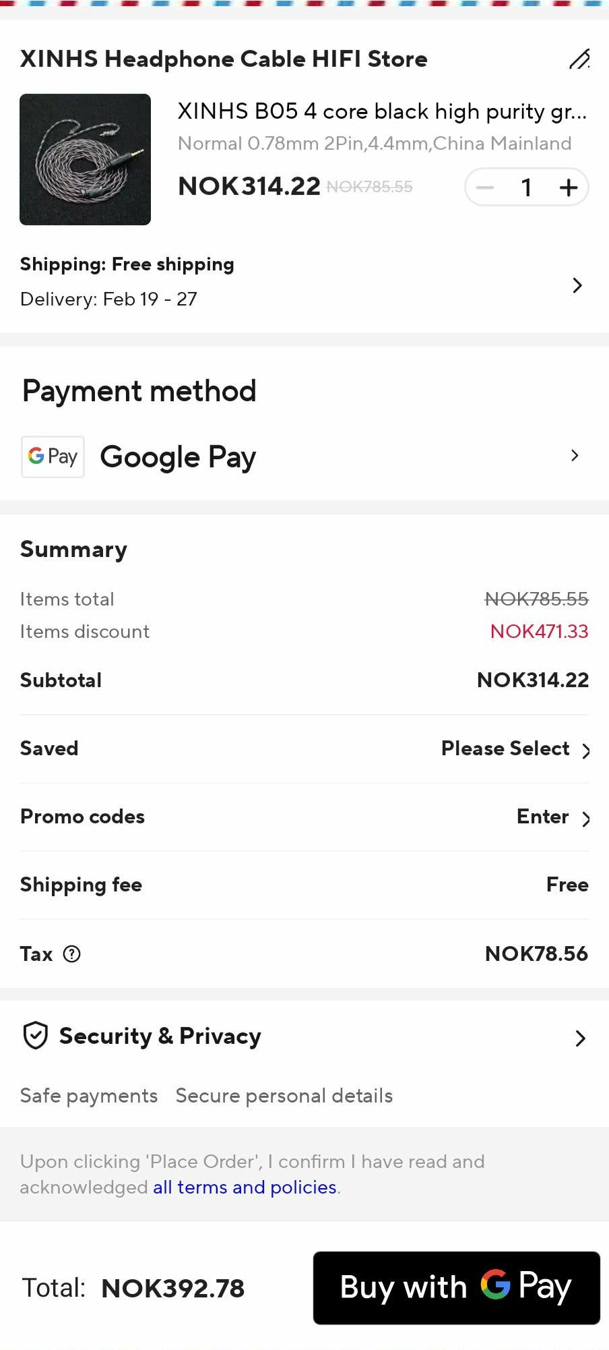
Task: Open XINHS Headphone Cable HIFI Store name
Action: (x=224, y=59)
